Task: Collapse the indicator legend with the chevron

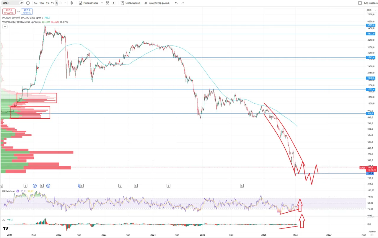Action: [5, 26]
